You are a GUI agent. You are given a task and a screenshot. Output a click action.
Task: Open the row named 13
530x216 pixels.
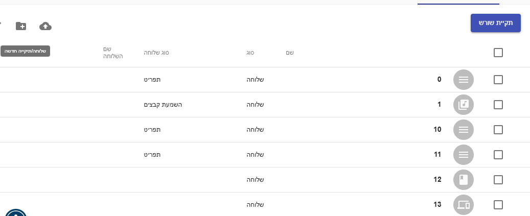[x=437, y=205]
